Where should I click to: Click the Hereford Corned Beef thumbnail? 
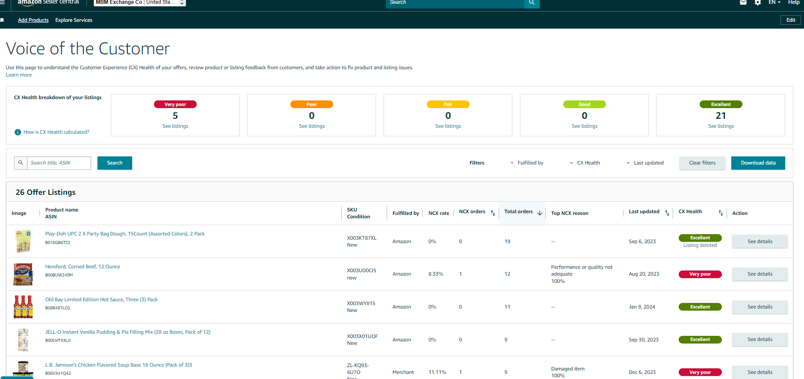tap(23, 274)
